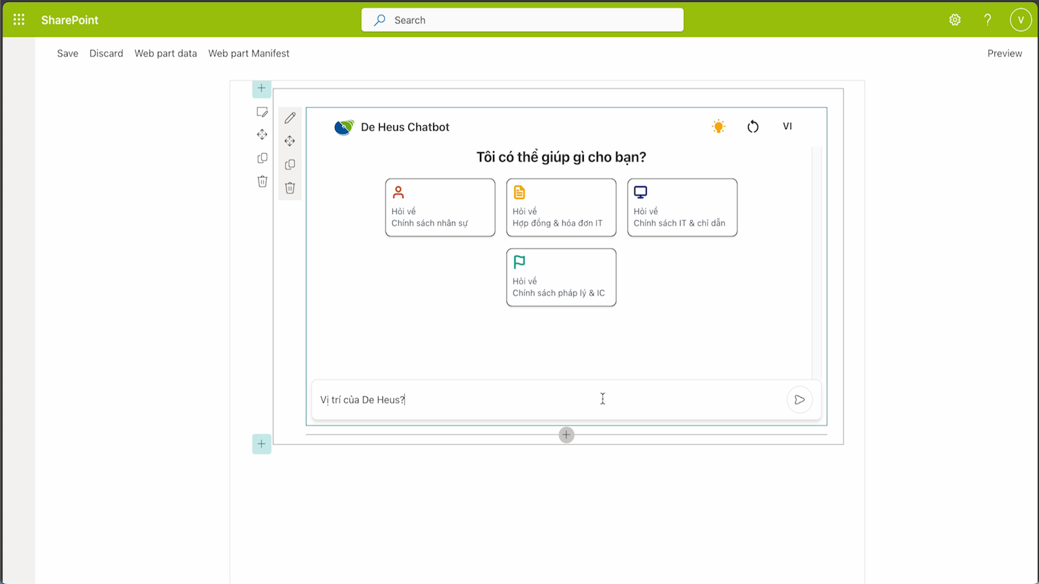1039x584 pixels.
Task: Click the search magnifier icon
Action: click(380, 20)
